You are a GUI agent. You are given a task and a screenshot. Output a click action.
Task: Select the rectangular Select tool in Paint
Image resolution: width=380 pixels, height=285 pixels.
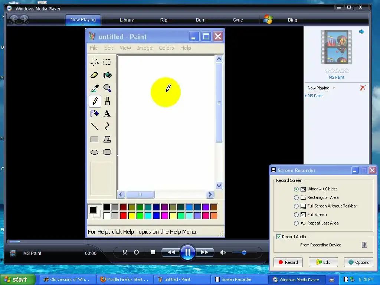107,62
